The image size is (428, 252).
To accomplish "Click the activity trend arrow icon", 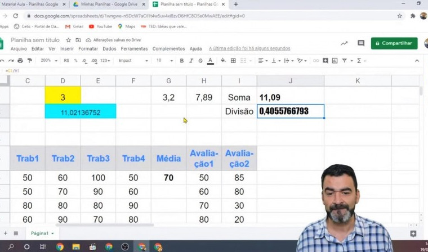I will (344, 43).
